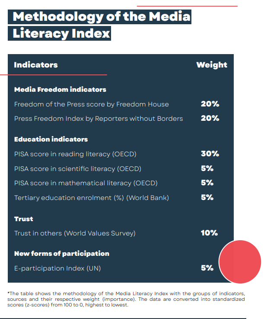Click the 'Trust' section heading
The width and height of the screenshot is (264, 319).
(x=24, y=219)
